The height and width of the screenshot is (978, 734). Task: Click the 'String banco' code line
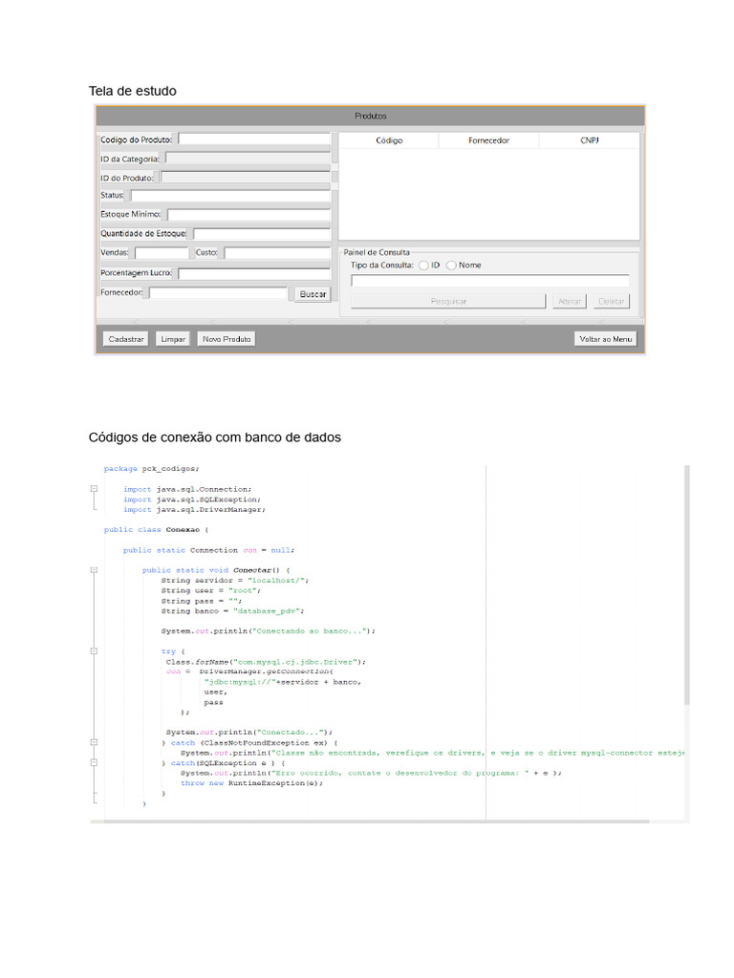(232, 610)
